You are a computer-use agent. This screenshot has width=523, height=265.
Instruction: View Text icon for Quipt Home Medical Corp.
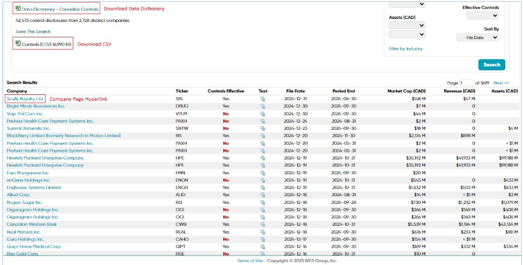tap(263, 247)
